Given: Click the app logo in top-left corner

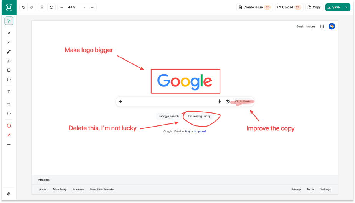Looking at the screenshot, I should coord(9,7).
